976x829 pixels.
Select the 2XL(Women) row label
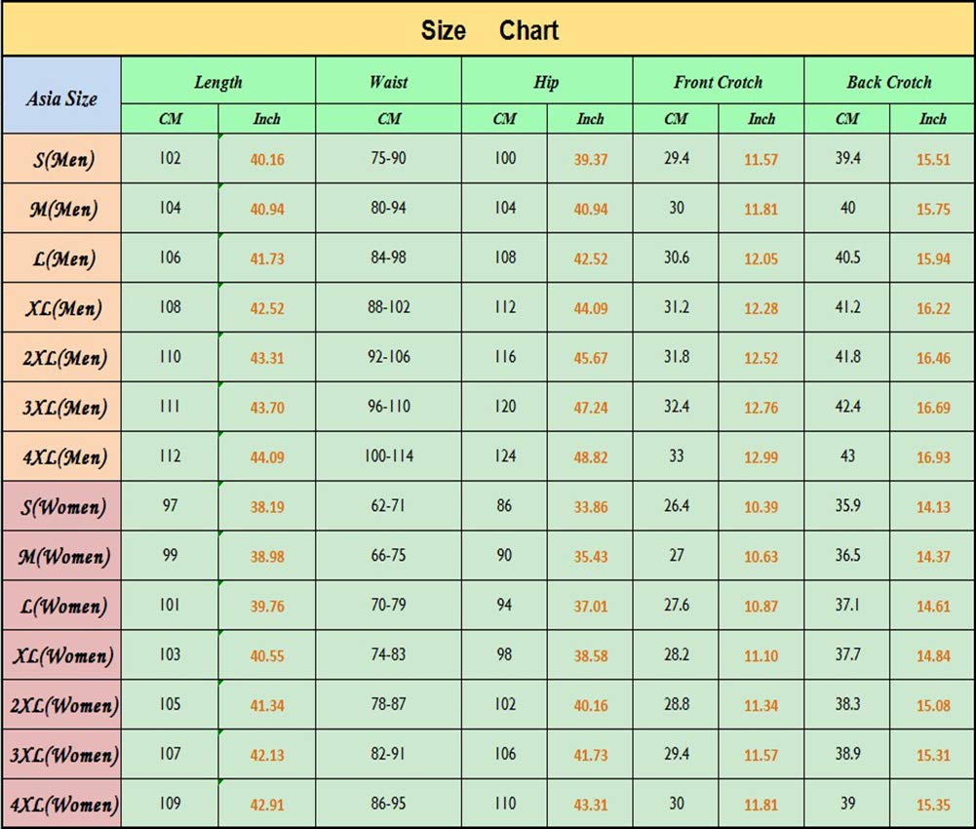61,705
